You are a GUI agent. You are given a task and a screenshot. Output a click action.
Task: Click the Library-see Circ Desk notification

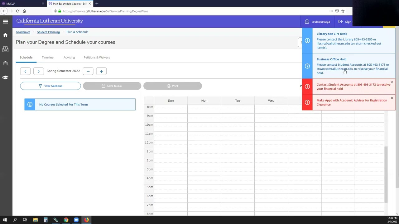click(349, 40)
